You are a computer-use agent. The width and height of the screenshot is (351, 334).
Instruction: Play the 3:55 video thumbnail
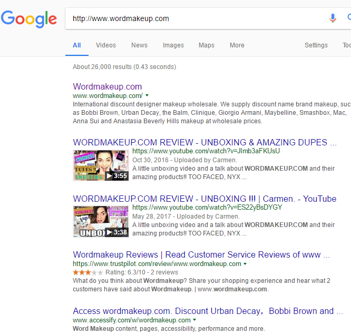click(101, 165)
